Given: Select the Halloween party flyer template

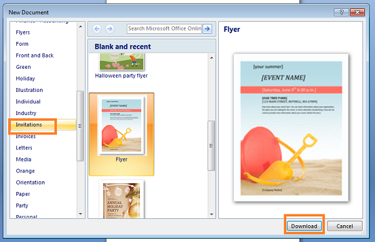Looking at the screenshot, I should click(x=121, y=66).
